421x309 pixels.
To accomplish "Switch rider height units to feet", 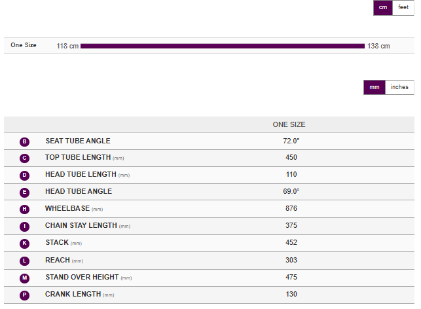I will [403, 7].
